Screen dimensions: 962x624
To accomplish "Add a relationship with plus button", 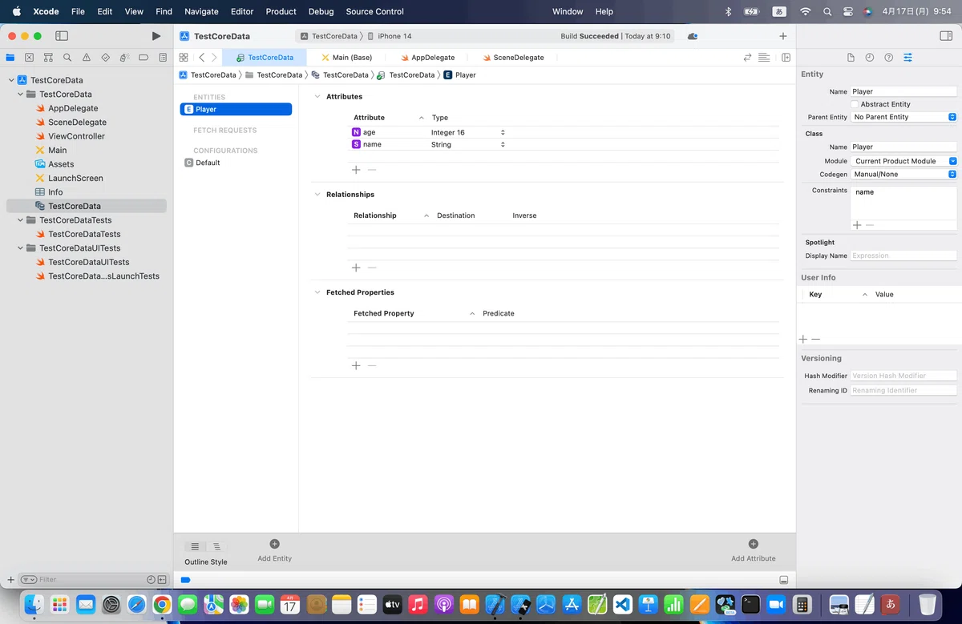I will [356, 268].
